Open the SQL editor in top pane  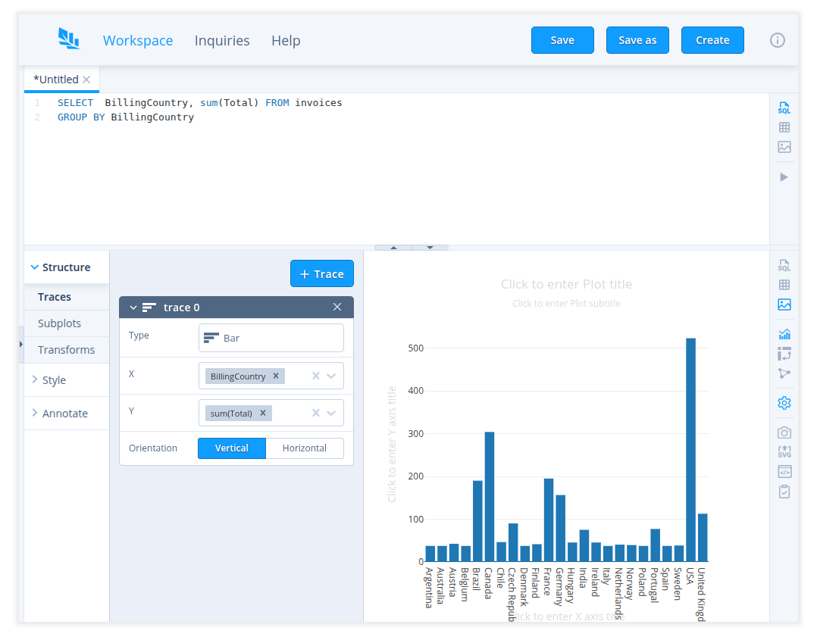pos(784,108)
